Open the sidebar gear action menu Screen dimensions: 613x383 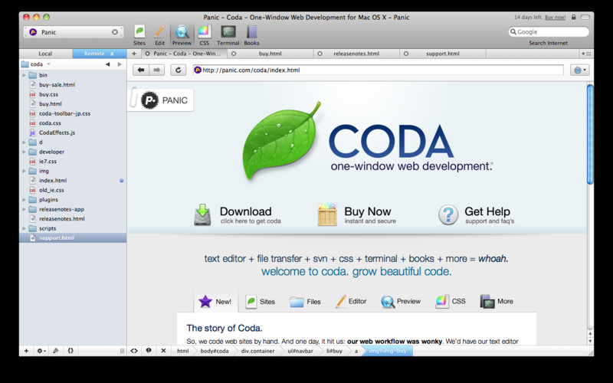41,351
